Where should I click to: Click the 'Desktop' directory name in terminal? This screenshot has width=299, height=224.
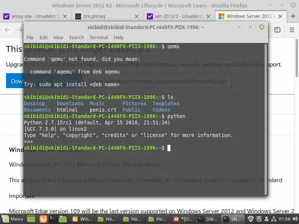coord(34,104)
